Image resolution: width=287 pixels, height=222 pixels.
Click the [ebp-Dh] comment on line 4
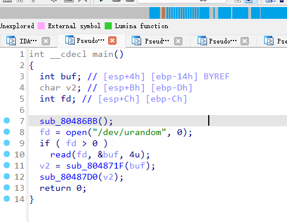click(x=172, y=88)
